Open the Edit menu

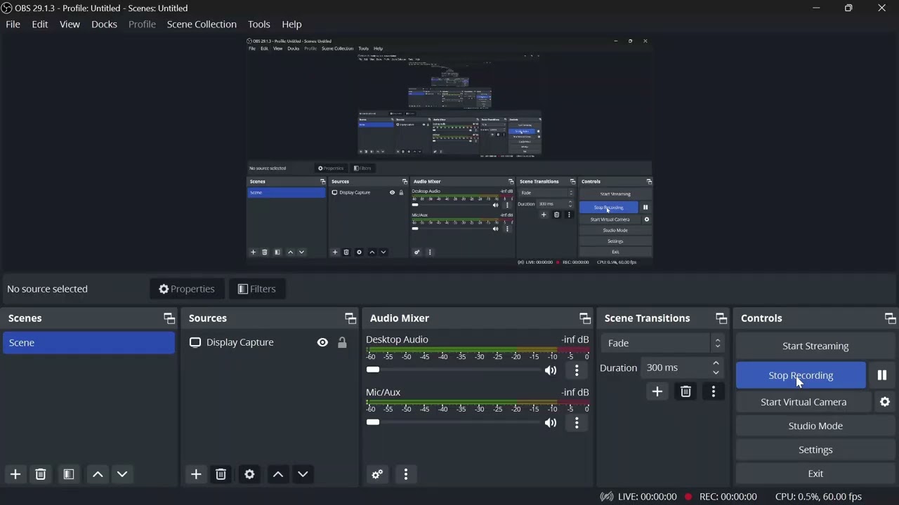pyautogui.click(x=40, y=25)
